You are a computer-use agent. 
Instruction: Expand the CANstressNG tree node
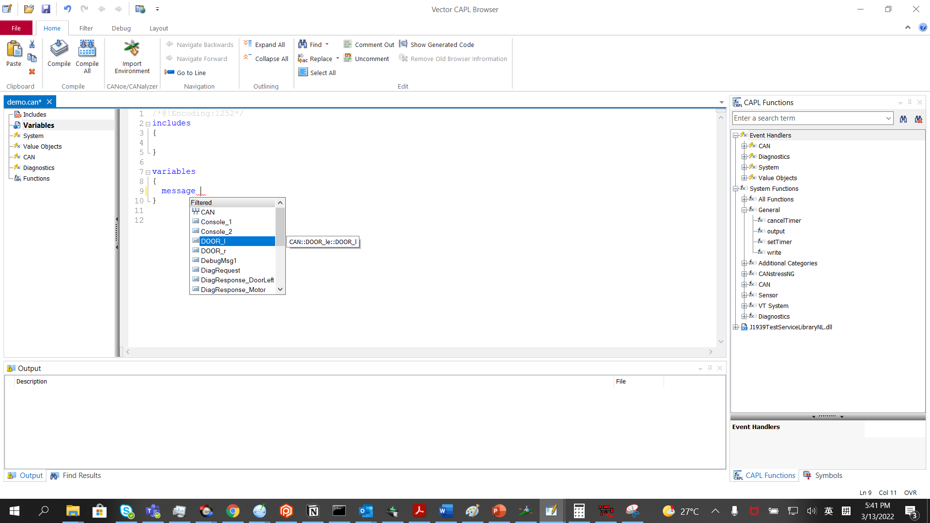(x=744, y=274)
